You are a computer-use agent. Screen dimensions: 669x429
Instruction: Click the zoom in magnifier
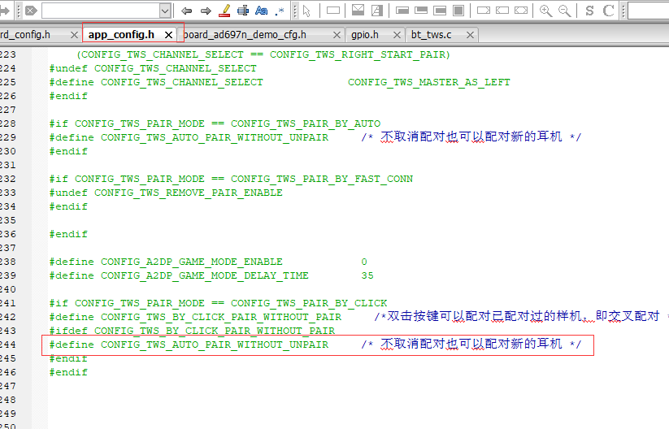click(545, 11)
